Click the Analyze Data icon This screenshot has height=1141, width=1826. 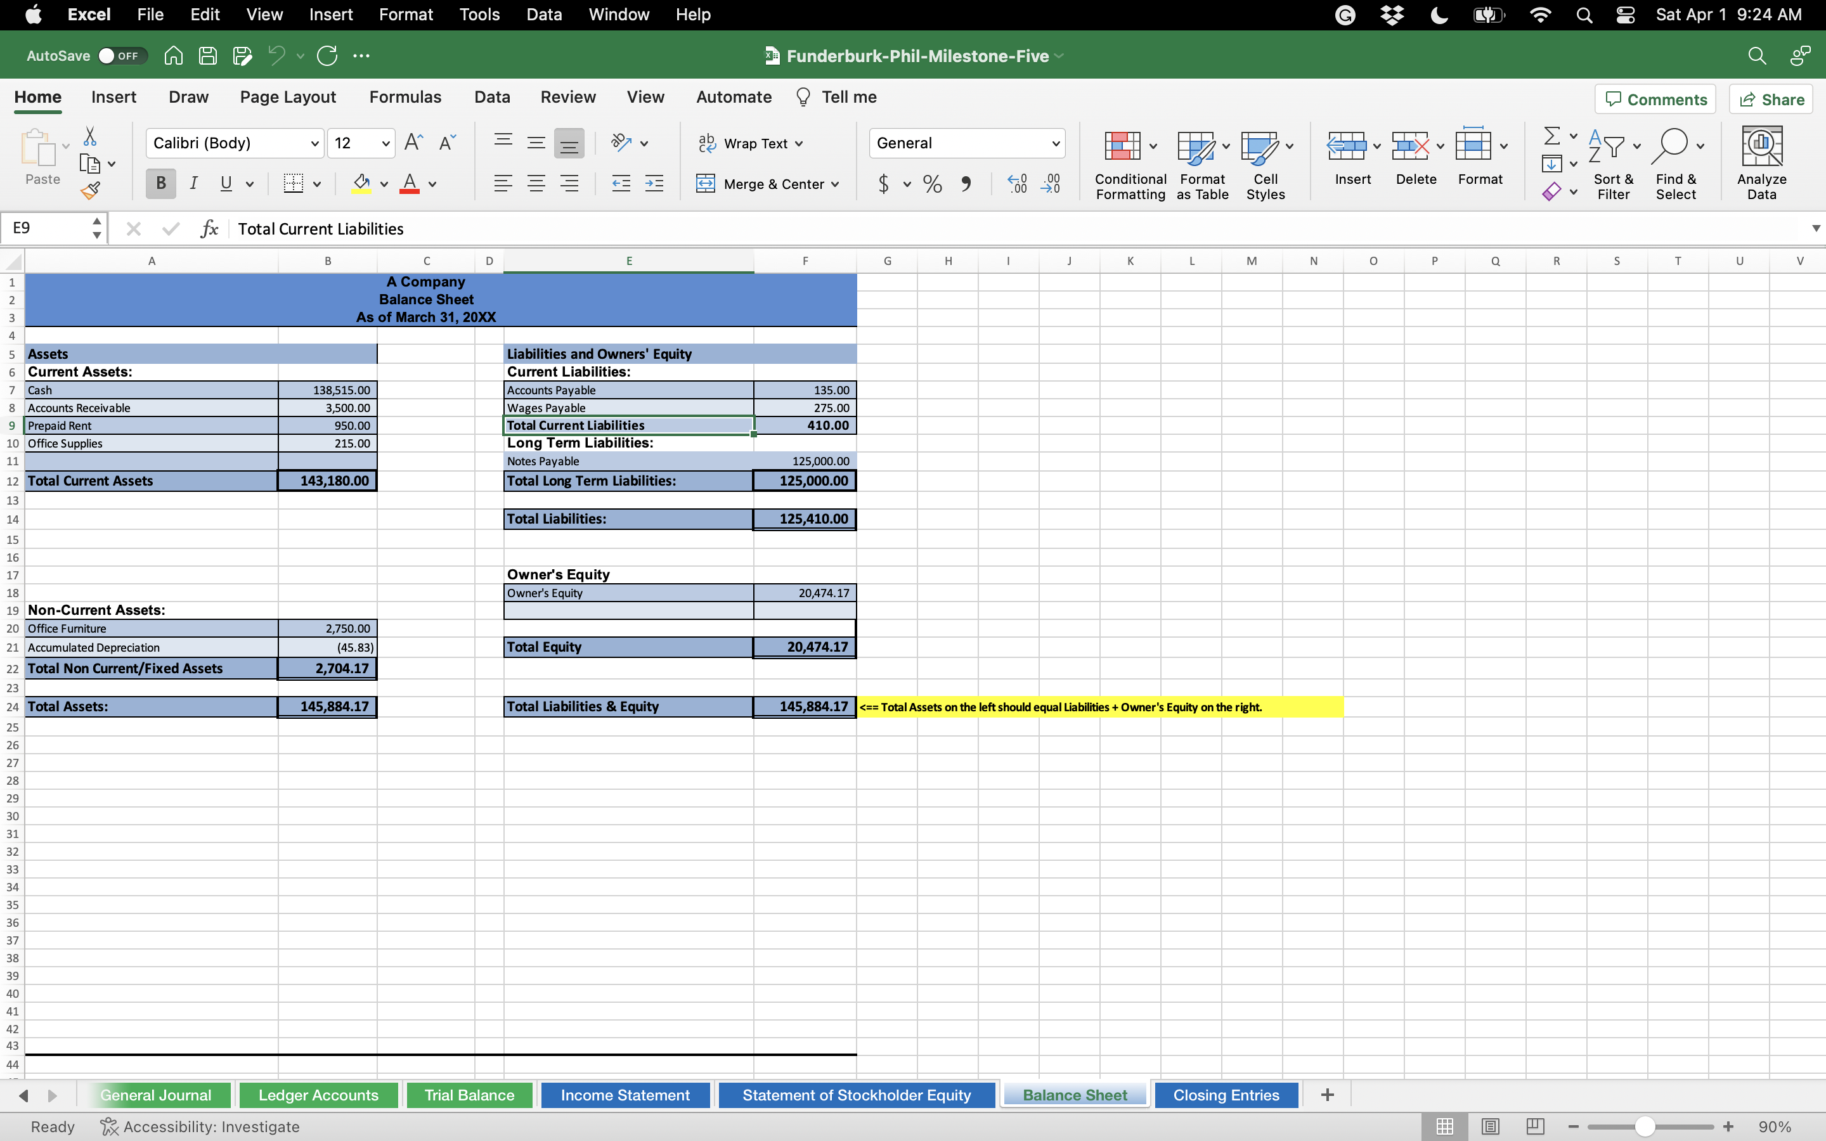click(x=1762, y=161)
